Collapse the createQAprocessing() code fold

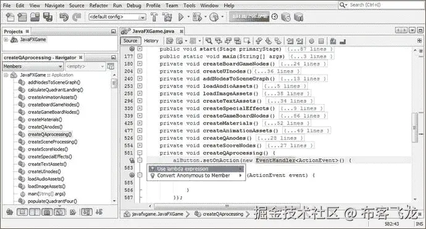pyautogui.click(x=140, y=153)
